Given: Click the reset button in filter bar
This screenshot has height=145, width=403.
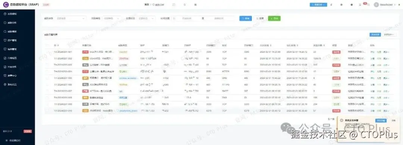Looking at the screenshot, I should (x=260, y=18).
